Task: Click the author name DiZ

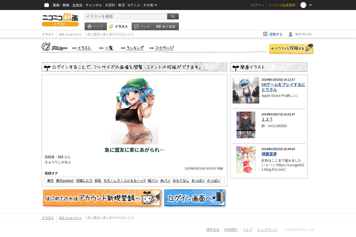Action: point(61,157)
